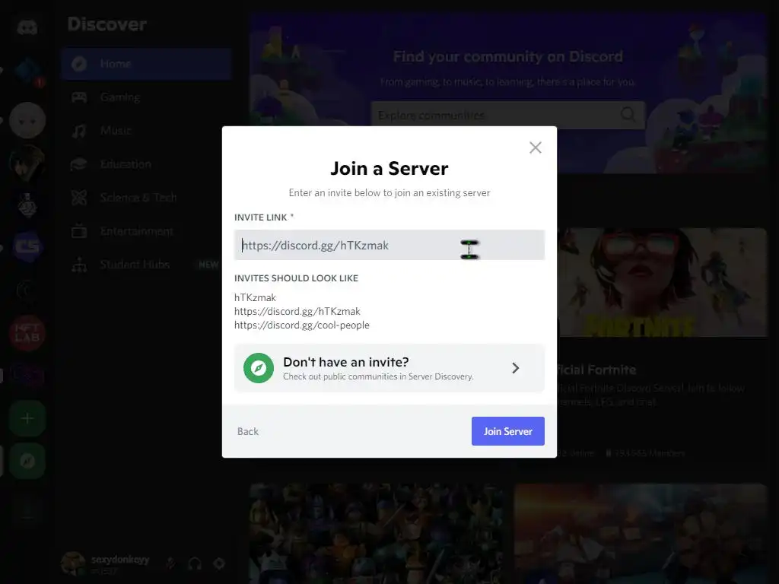Close the Join a Server dialog

pos(535,148)
